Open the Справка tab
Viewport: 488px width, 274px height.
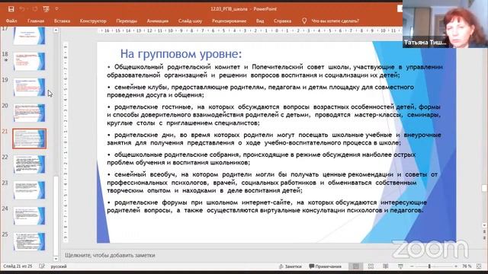point(283,21)
